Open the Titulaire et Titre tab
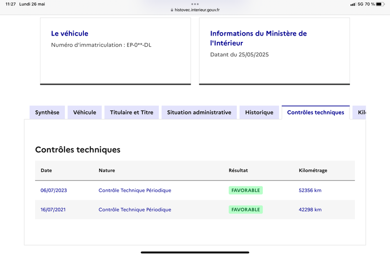Screen dimensions: 390x256 coord(132,113)
